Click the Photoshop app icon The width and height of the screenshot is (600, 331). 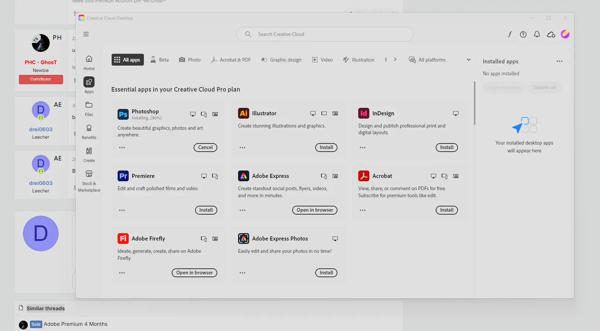123,114
